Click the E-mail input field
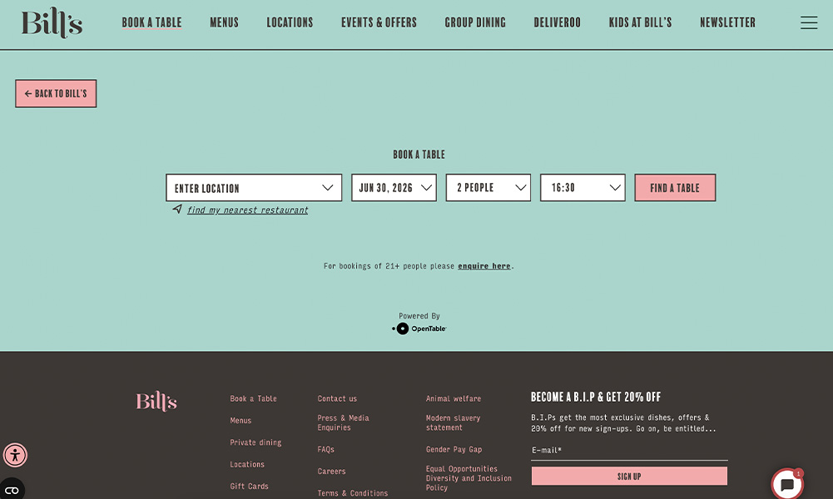Screen dimensions: 833x499 (629, 451)
